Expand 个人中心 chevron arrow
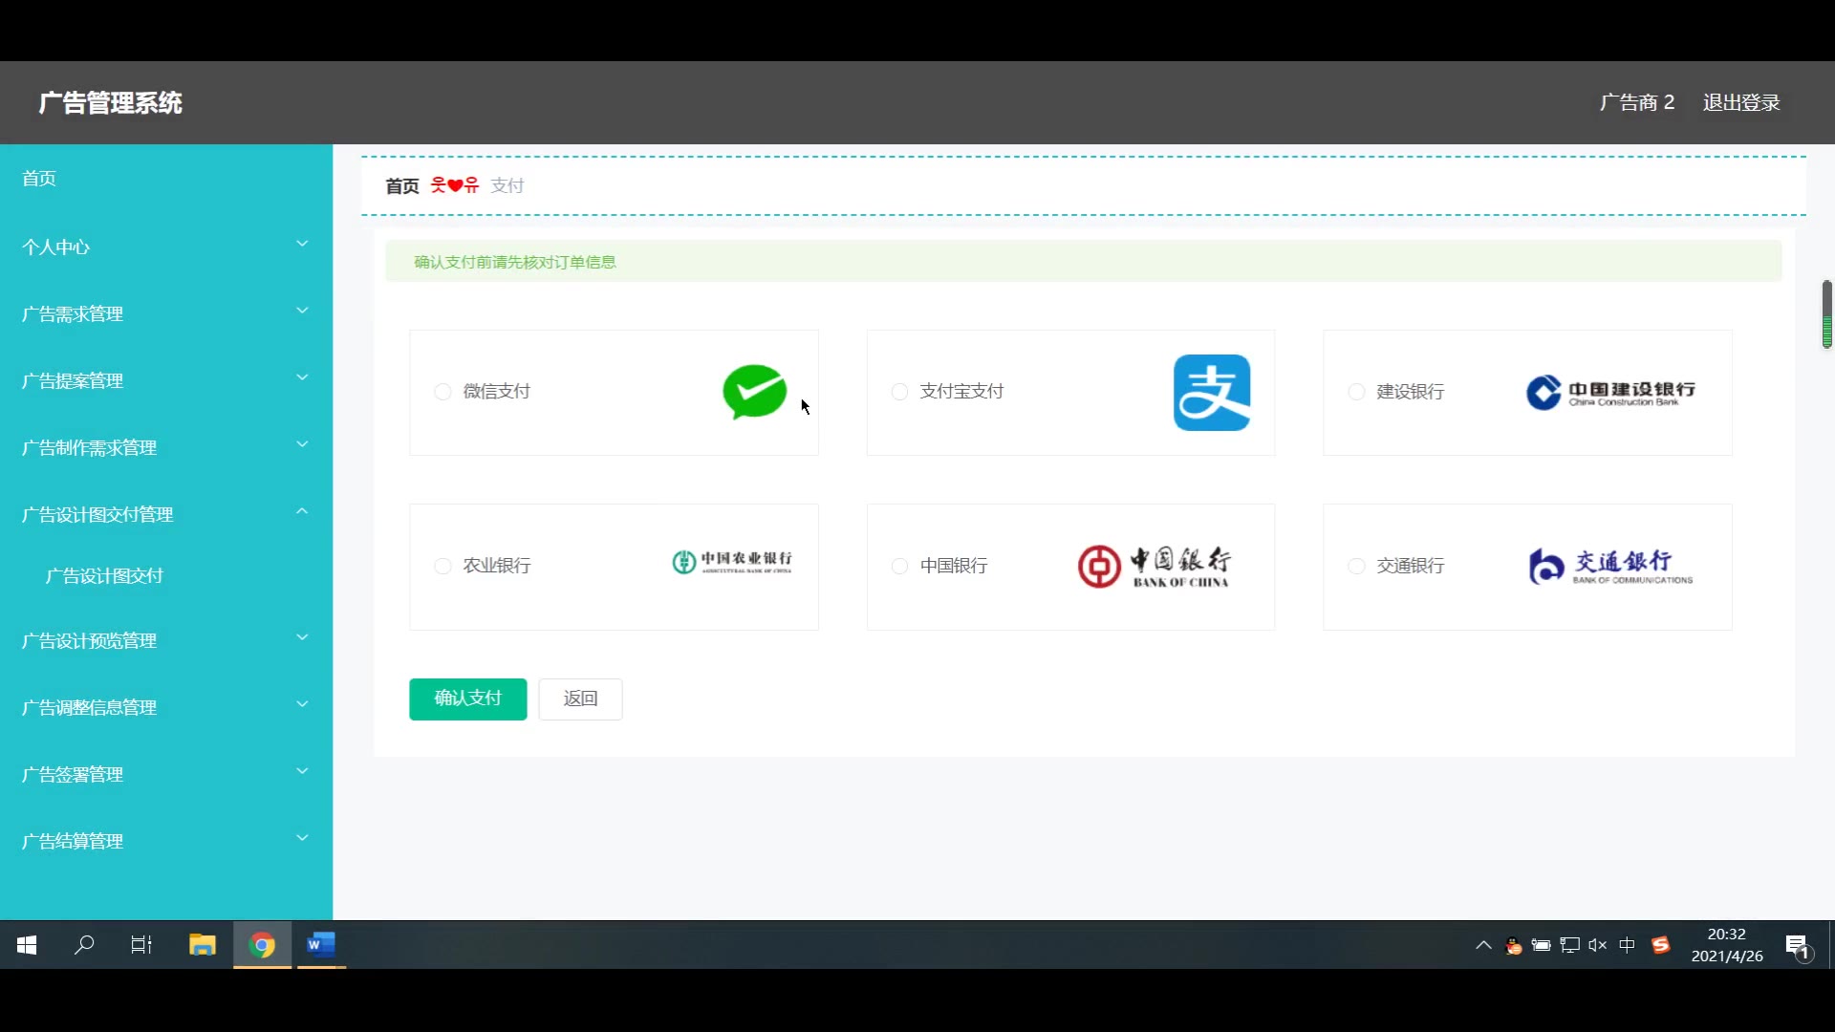This screenshot has width=1835, height=1032. [x=302, y=244]
